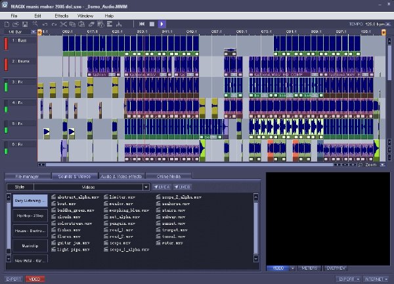The height and width of the screenshot is (284, 394).
Task: Toggle the LIVE B button
Action: coord(182,187)
